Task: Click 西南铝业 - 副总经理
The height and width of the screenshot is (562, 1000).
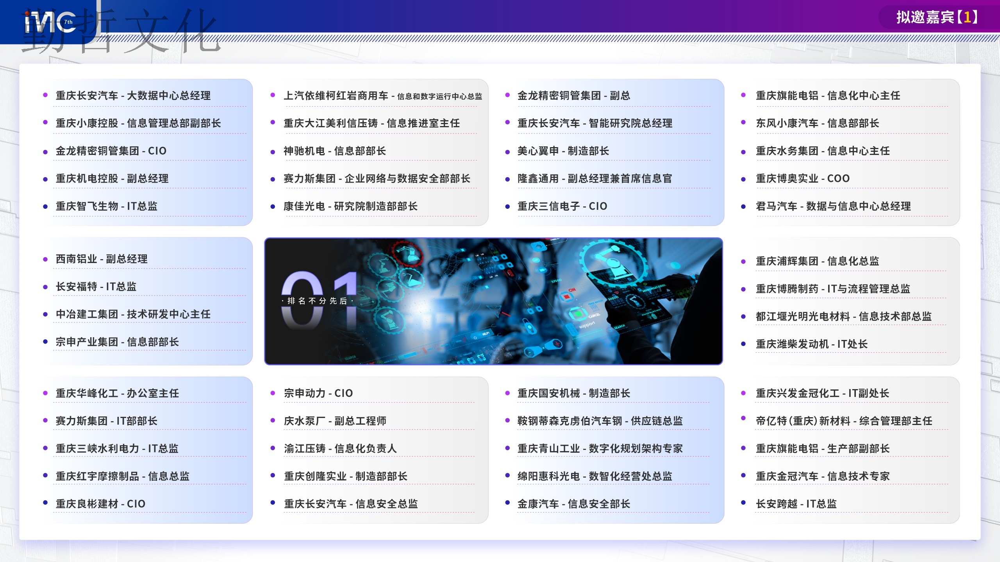Action: coord(102,259)
